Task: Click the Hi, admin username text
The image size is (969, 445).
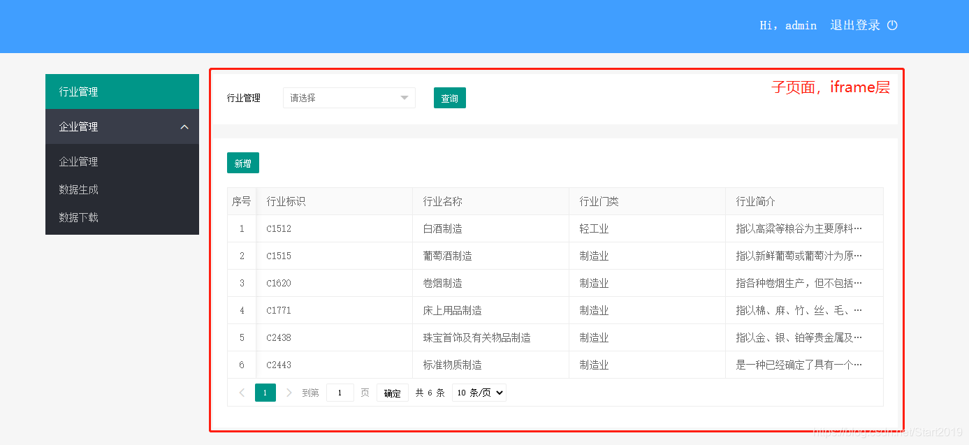Action: 788,25
